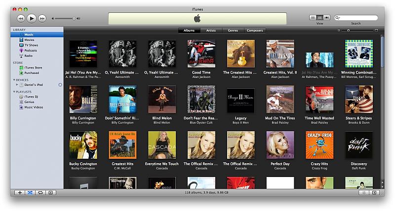Switch to Cover Flow view
This screenshot has height=211, width=395.
(326, 18)
